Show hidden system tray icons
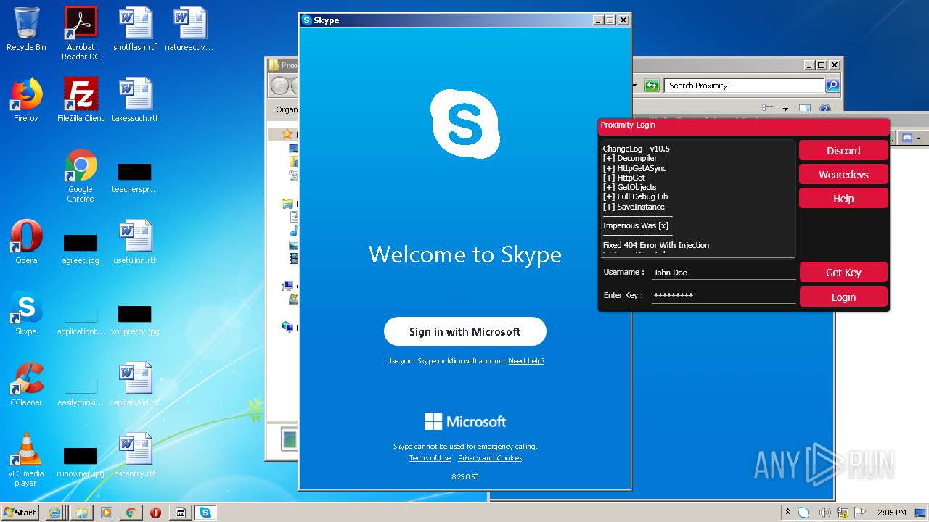Viewport: 929px width, 522px height. coord(788,512)
